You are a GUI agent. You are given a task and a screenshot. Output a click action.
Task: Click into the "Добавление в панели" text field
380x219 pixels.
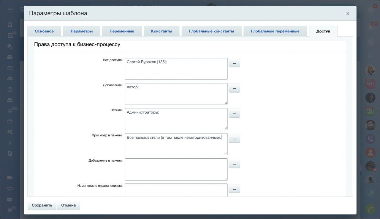point(176,169)
